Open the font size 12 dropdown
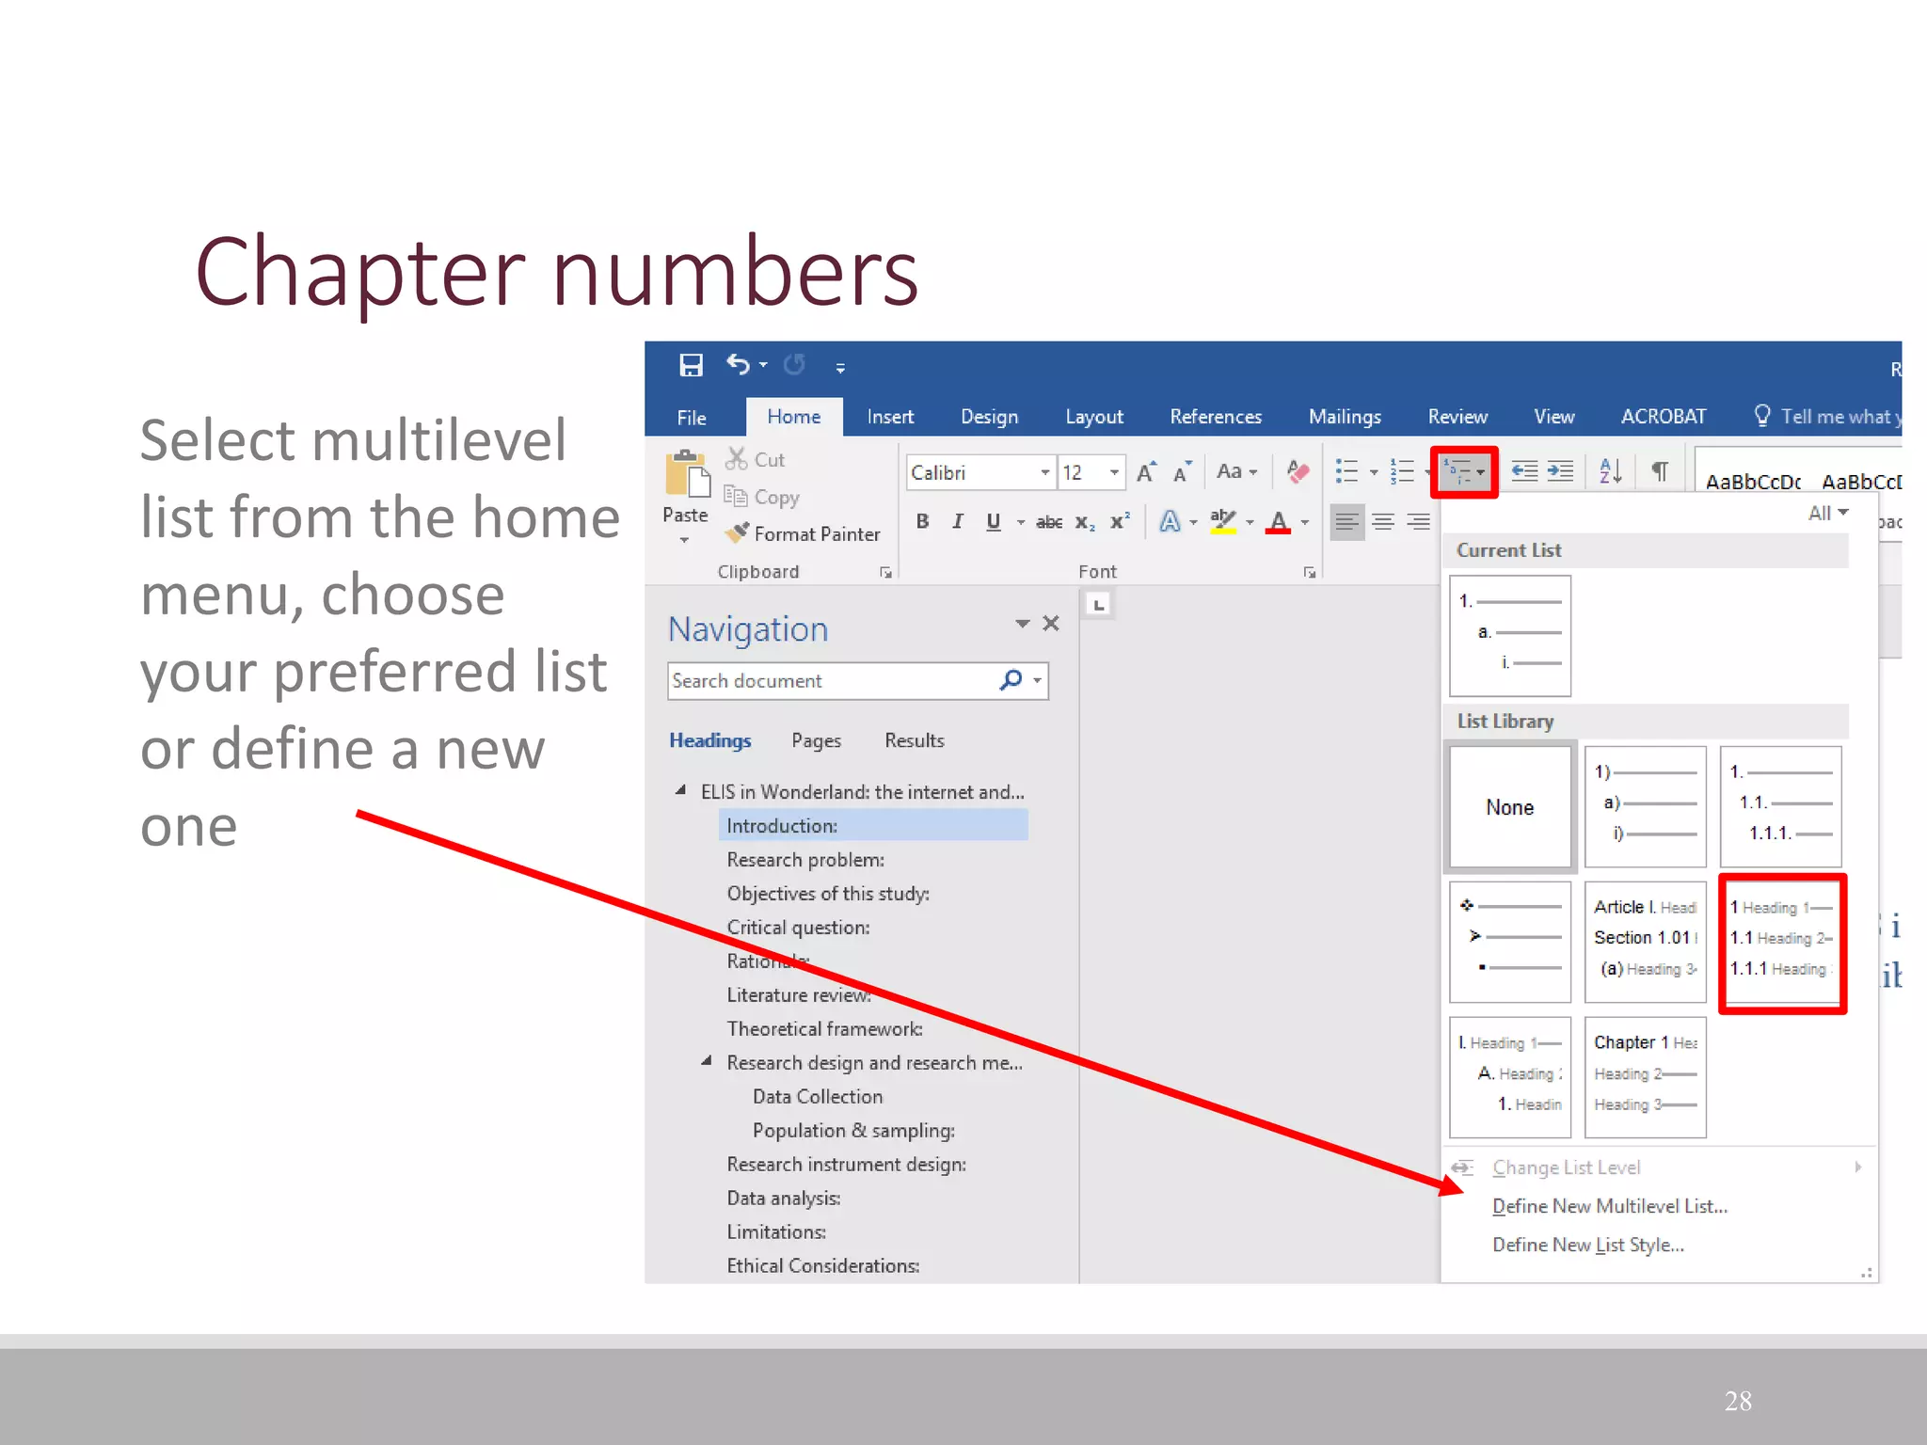The height and width of the screenshot is (1445, 1927). click(x=1114, y=472)
